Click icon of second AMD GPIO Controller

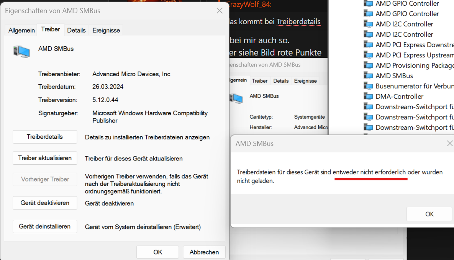(368, 14)
